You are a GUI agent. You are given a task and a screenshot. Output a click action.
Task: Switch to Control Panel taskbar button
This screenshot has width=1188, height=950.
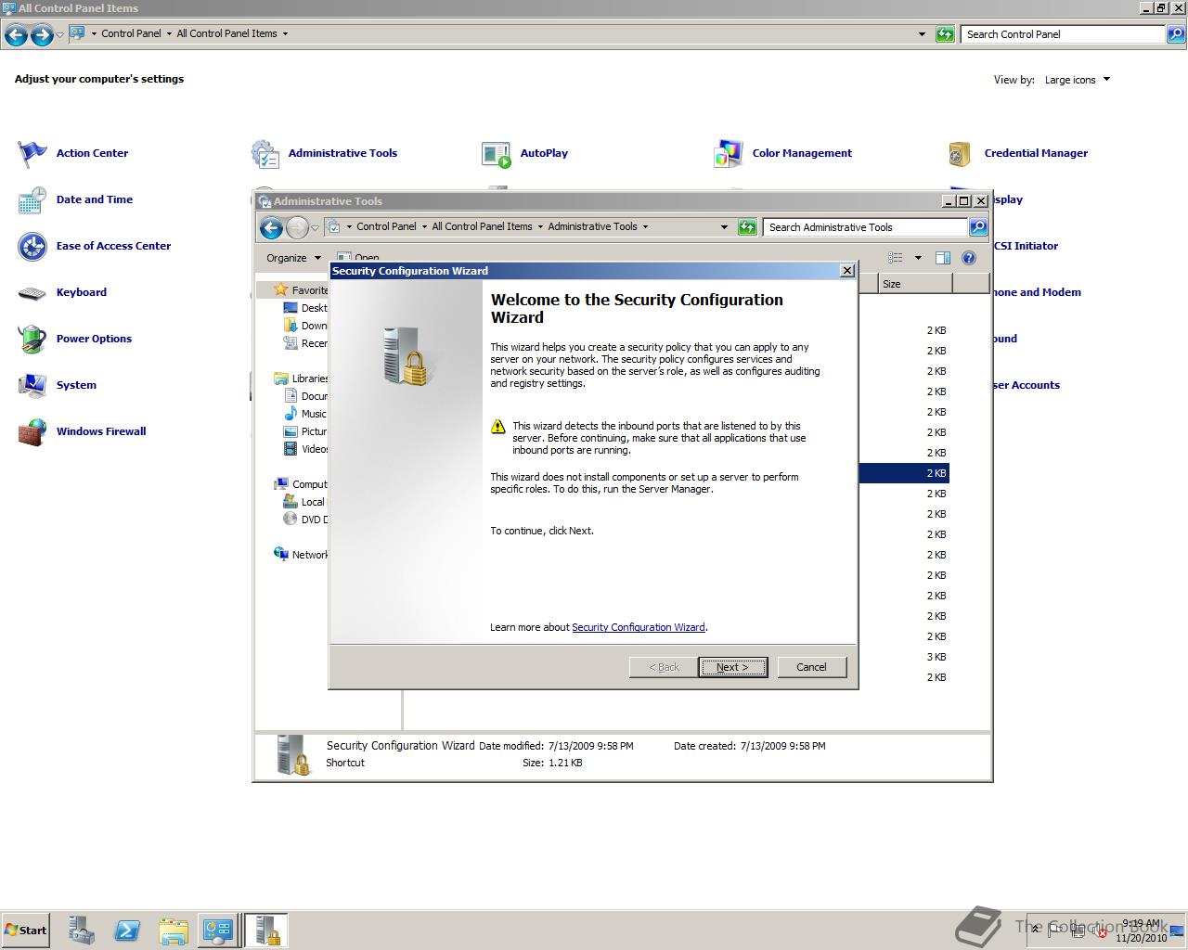tap(218, 931)
